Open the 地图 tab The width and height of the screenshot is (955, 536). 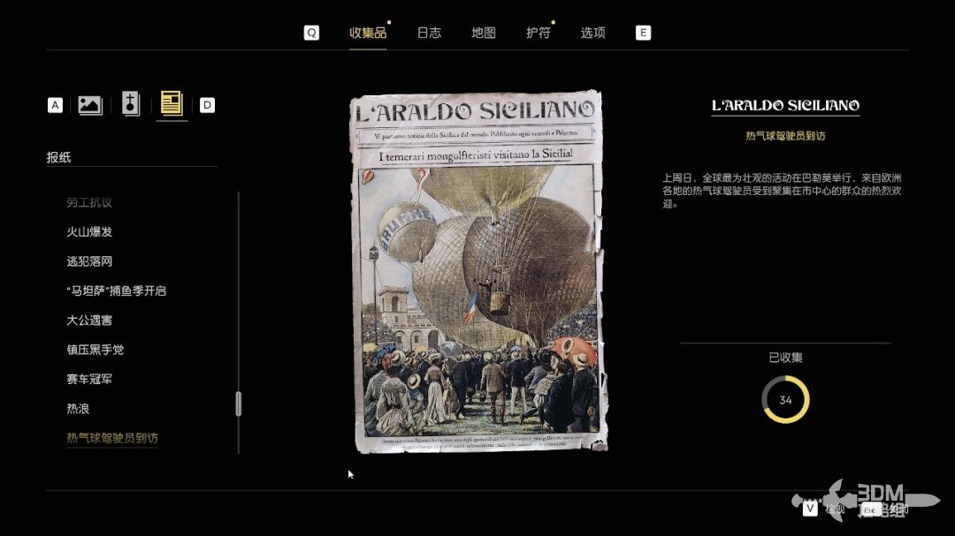(484, 33)
